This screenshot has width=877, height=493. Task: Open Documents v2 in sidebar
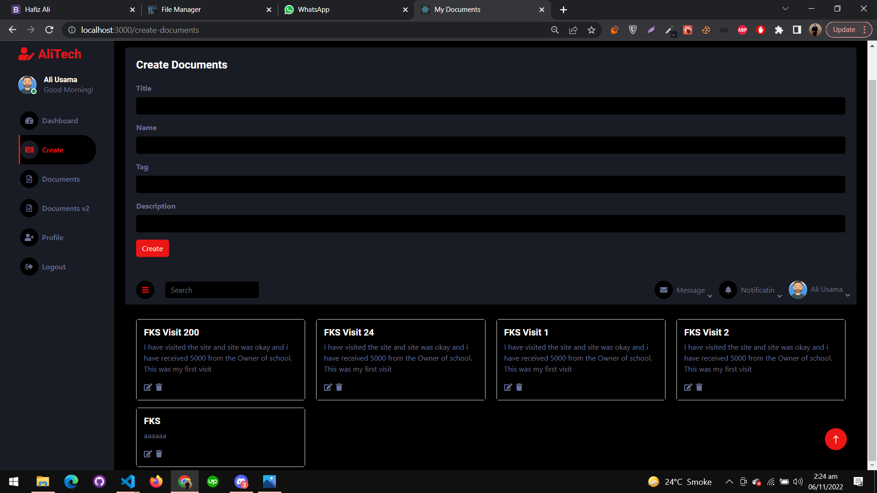click(65, 208)
